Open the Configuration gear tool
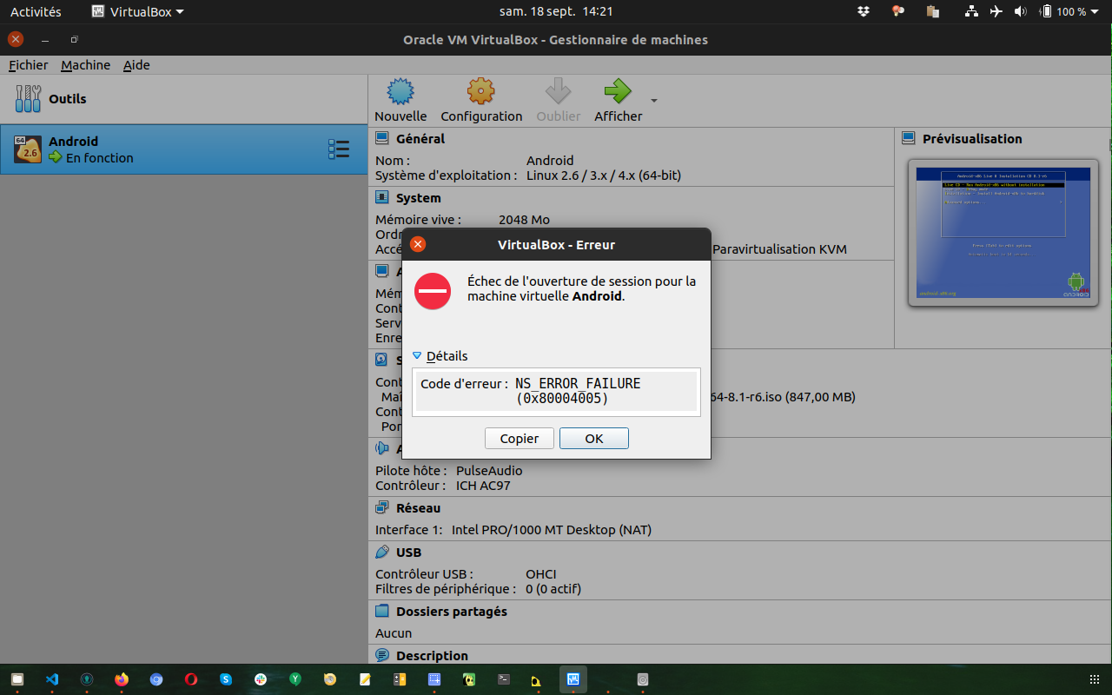This screenshot has height=695, width=1112. (x=481, y=91)
